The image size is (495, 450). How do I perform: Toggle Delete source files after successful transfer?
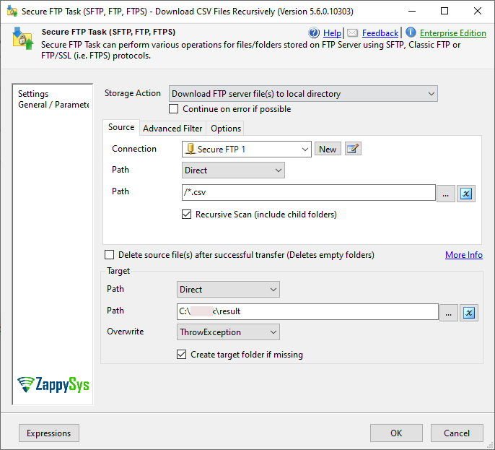click(110, 255)
